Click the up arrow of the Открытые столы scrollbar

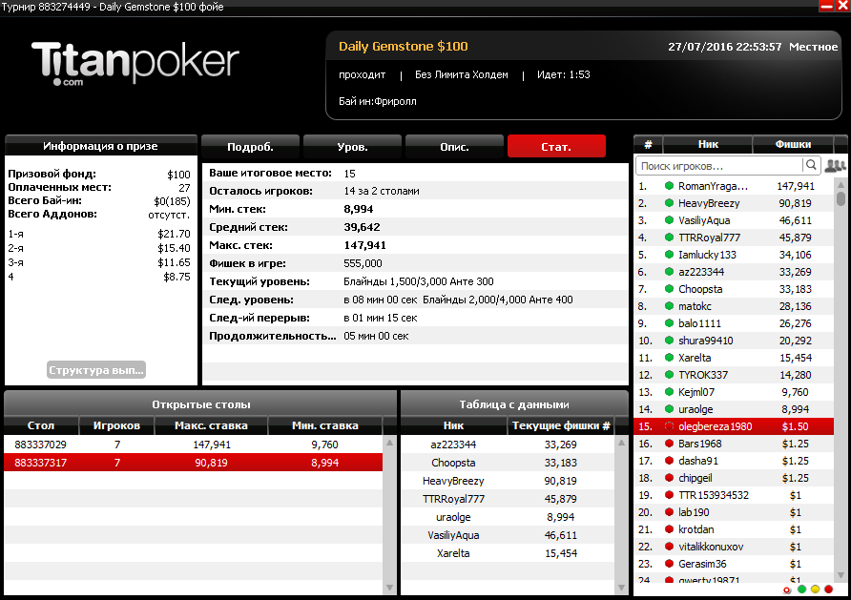click(x=389, y=443)
